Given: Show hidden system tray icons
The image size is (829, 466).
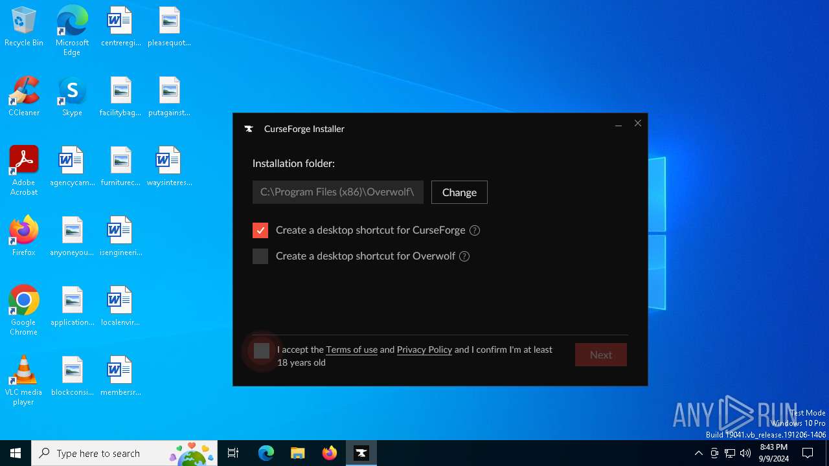Looking at the screenshot, I should (x=698, y=453).
